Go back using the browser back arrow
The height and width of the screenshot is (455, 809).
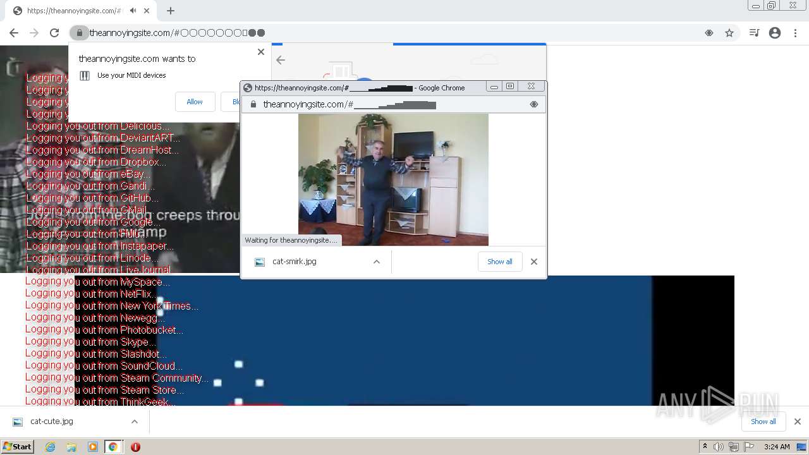click(x=14, y=33)
